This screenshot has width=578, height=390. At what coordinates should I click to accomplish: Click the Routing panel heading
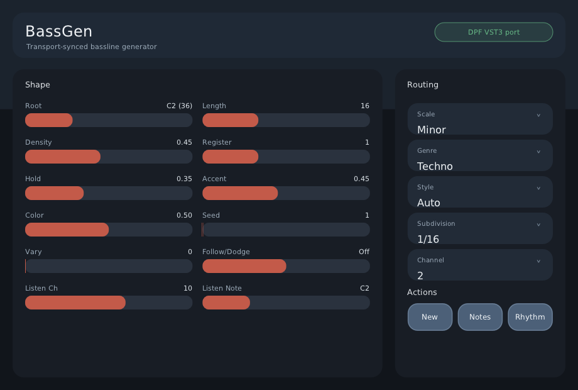click(423, 85)
